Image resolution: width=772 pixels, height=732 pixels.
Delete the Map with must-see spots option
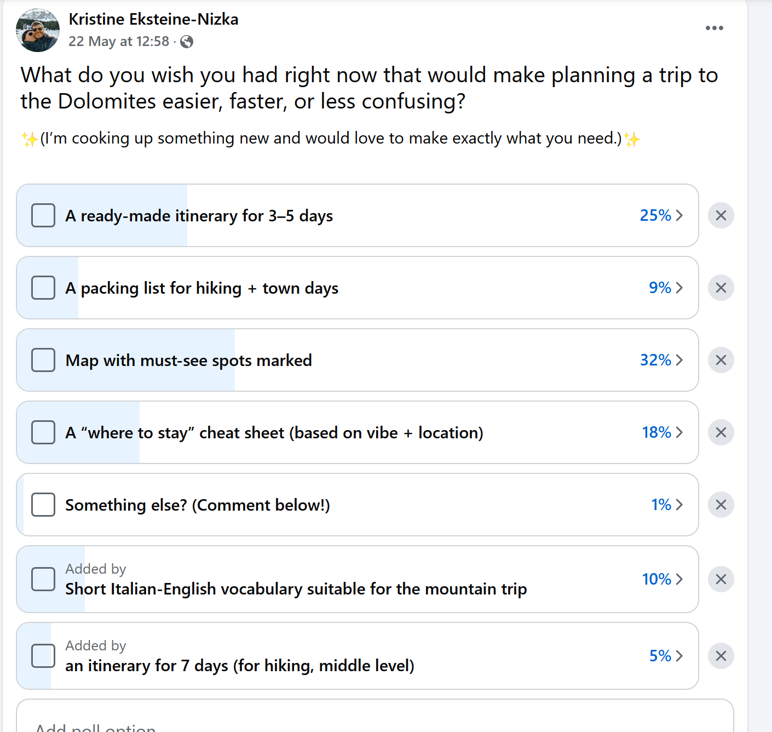(721, 360)
